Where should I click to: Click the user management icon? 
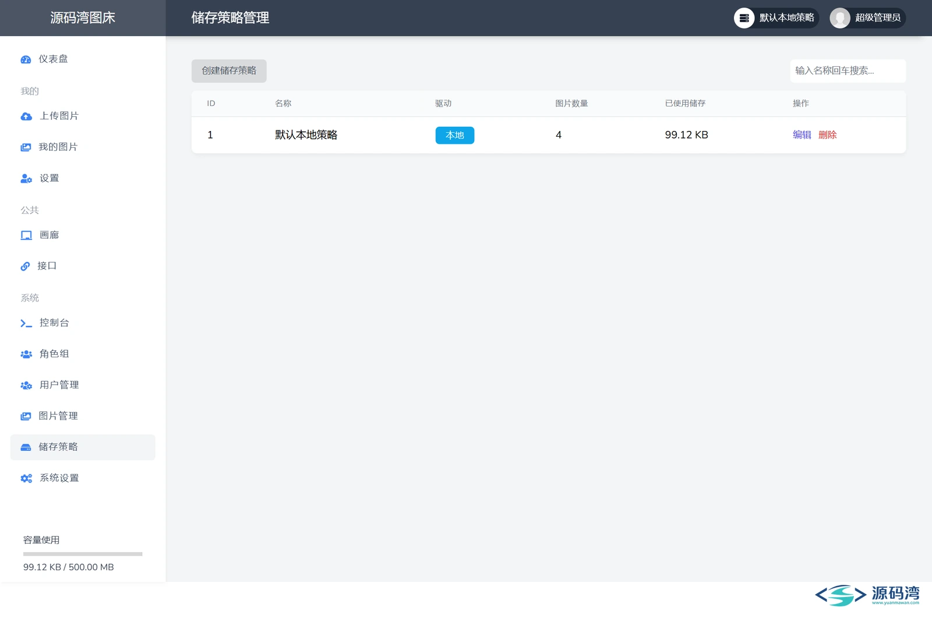(x=26, y=385)
